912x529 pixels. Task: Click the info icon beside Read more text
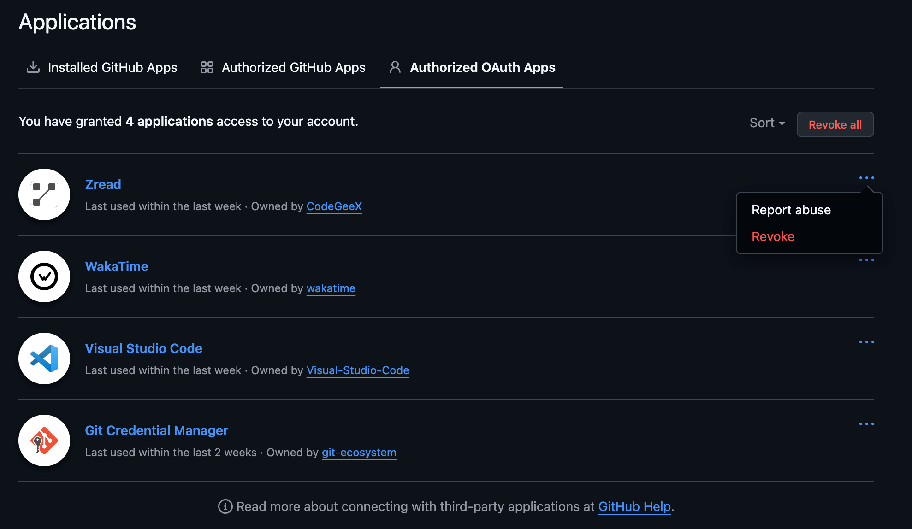225,506
